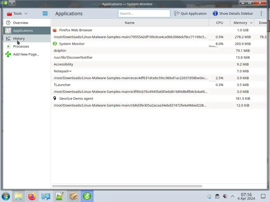
Task: Click Show Details Sidebar button
Action: pyautogui.click(x=233, y=13)
